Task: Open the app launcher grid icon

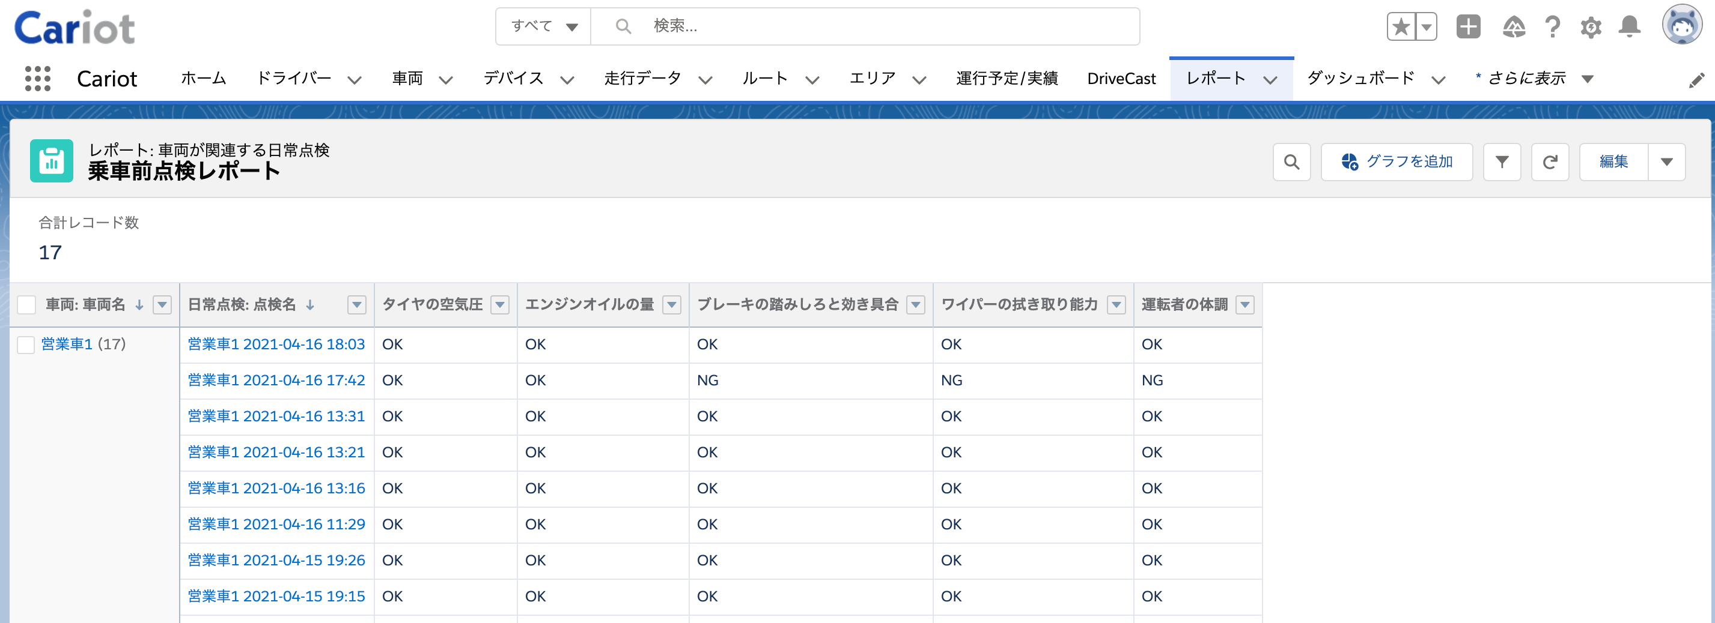Action: pyautogui.click(x=38, y=79)
